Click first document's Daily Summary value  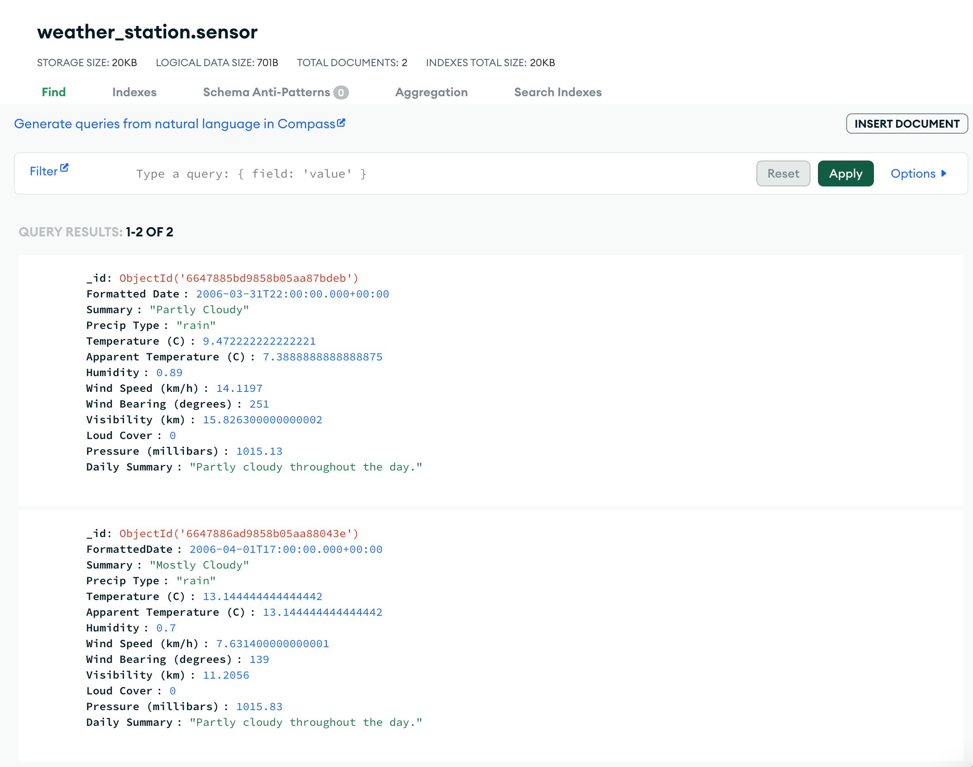point(306,467)
